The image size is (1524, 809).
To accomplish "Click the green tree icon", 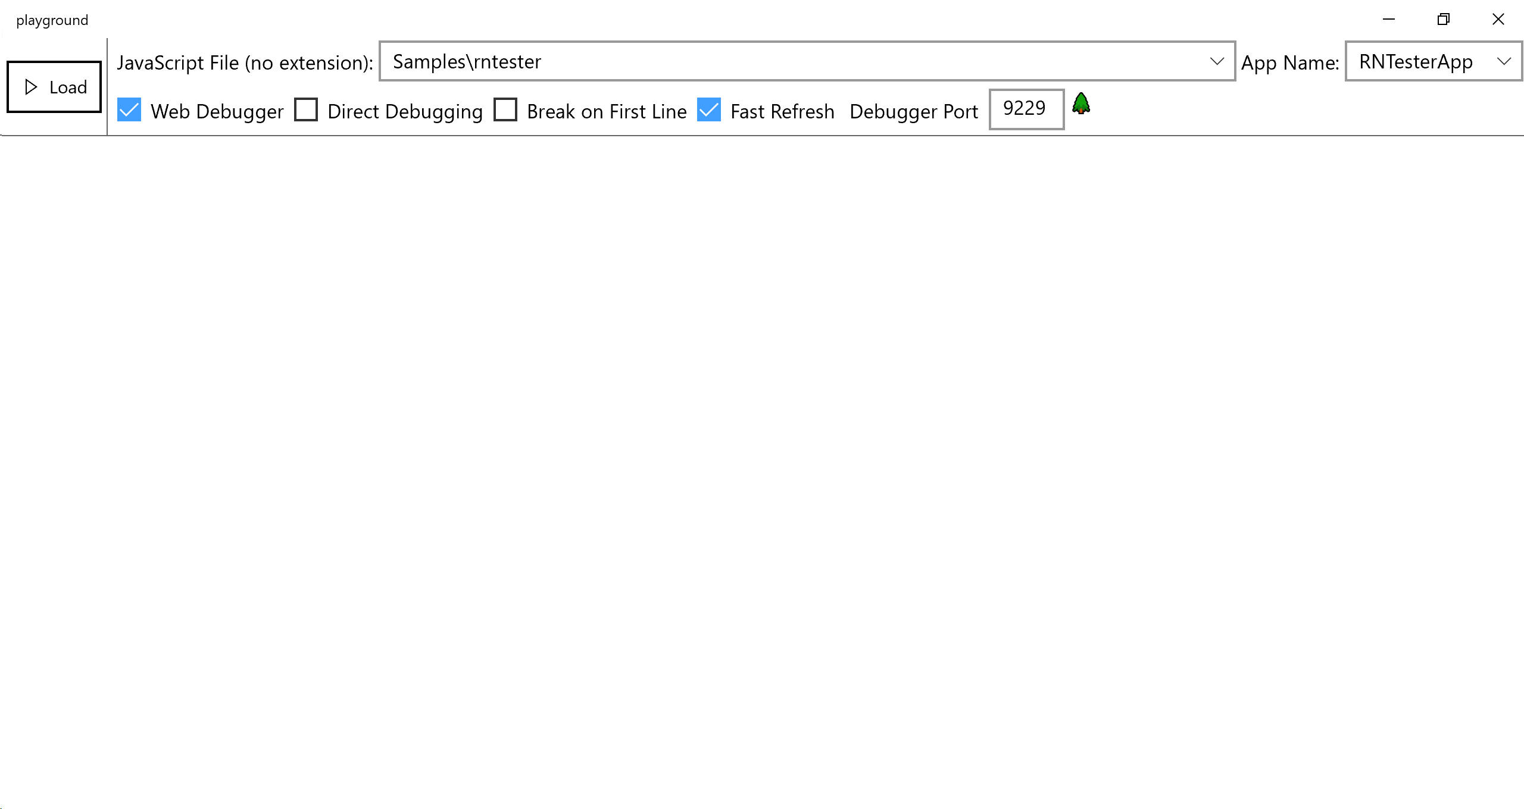I will [x=1081, y=104].
